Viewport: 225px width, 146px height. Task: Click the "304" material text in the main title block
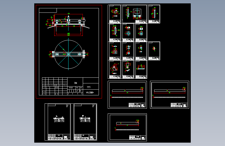76,83
